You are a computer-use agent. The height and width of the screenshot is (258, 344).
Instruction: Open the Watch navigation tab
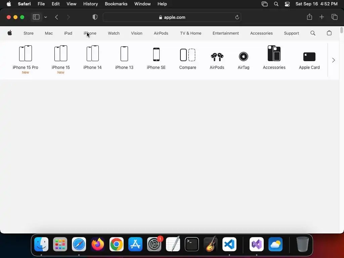point(114,33)
